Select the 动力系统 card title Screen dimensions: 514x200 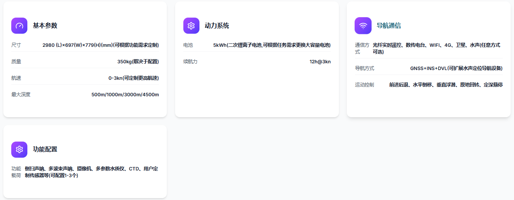[x=217, y=26]
